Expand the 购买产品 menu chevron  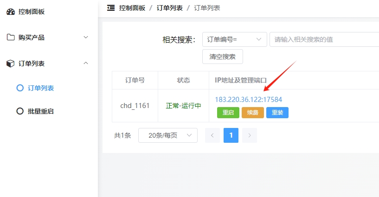click(85, 37)
